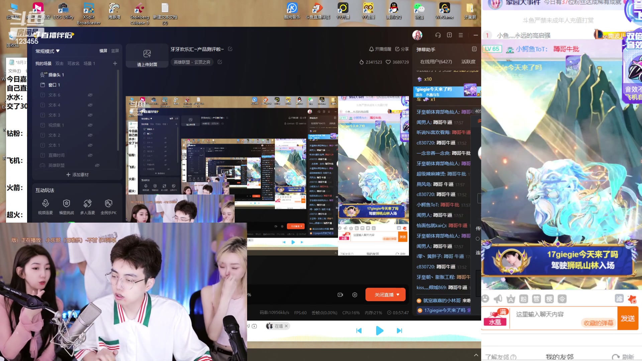Image resolution: width=642 pixels, height=361 pixels.
Task: Show the hidden 文本 6 source
Action: pos(90,95)
